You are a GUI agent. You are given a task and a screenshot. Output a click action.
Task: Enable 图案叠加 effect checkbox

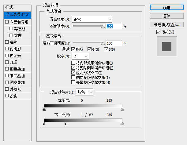(7, 82)
